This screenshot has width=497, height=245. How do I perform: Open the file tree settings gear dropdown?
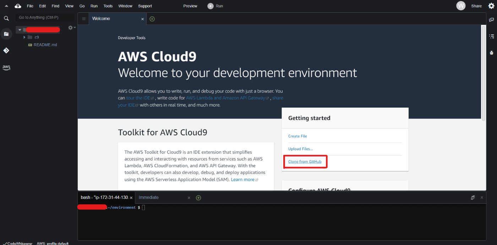pyautogui.click(x=72, y=28)
